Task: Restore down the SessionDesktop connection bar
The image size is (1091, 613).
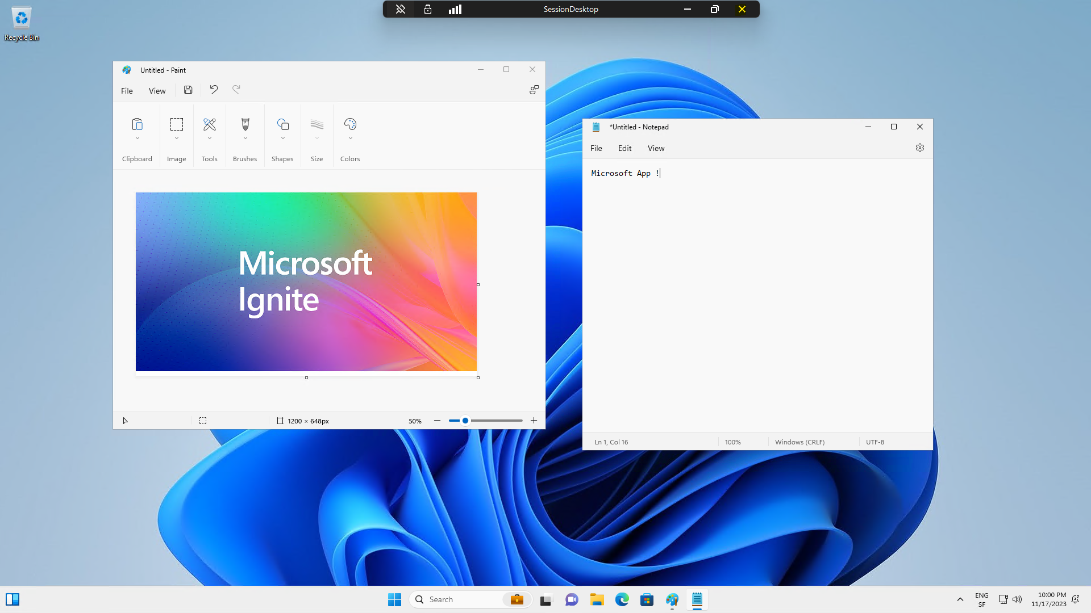Action: click(x=715, y=9)
